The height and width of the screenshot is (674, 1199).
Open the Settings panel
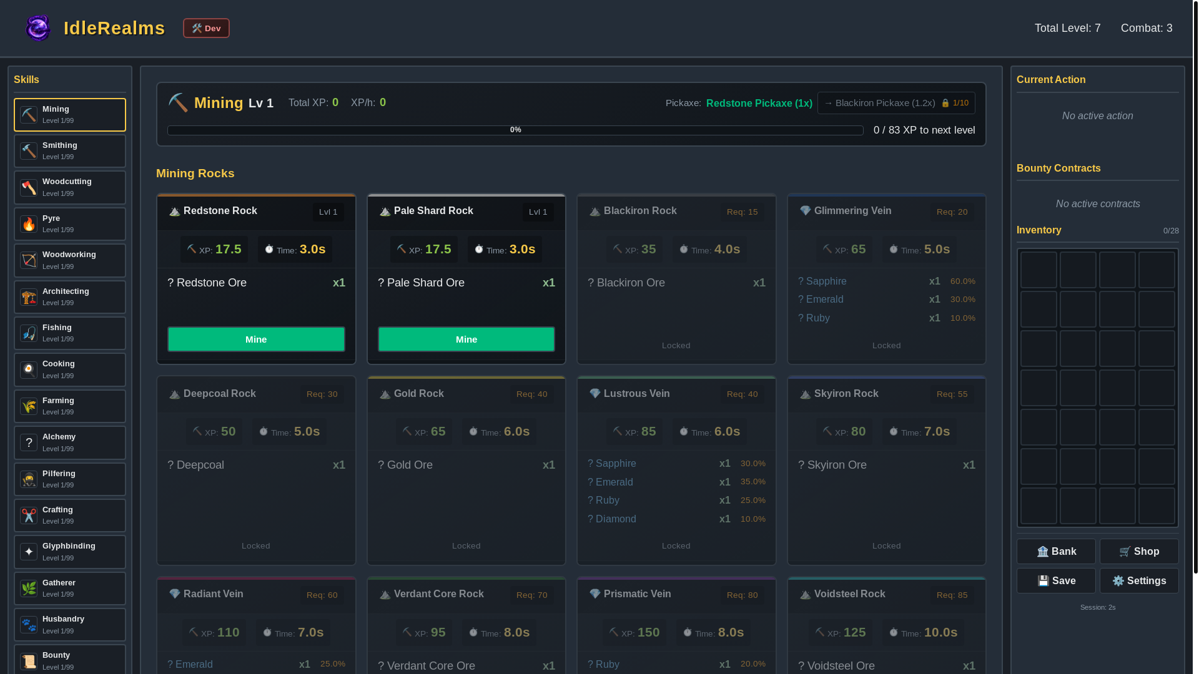pyautogui.click(x=1139, y=581)
